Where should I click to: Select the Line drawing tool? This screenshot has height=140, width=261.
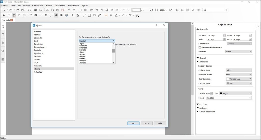point(84,15)
